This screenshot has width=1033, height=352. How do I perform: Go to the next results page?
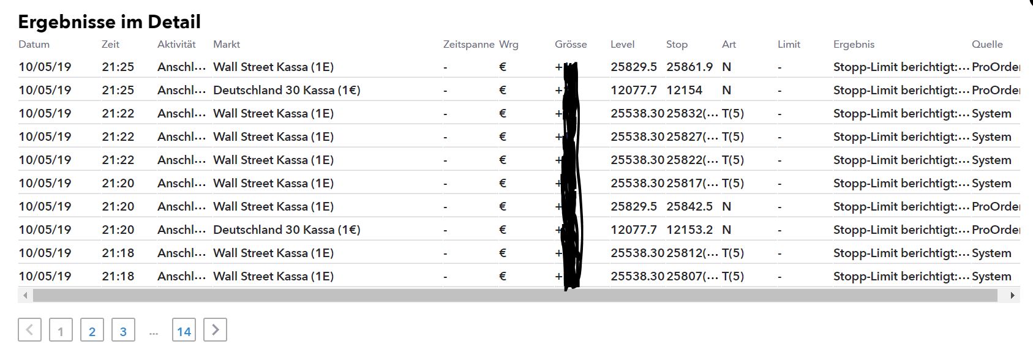click(215, 330)
